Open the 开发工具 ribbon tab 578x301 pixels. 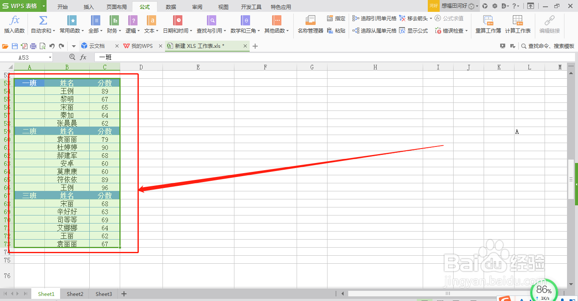pyautogui.click(x=251, y=7)
